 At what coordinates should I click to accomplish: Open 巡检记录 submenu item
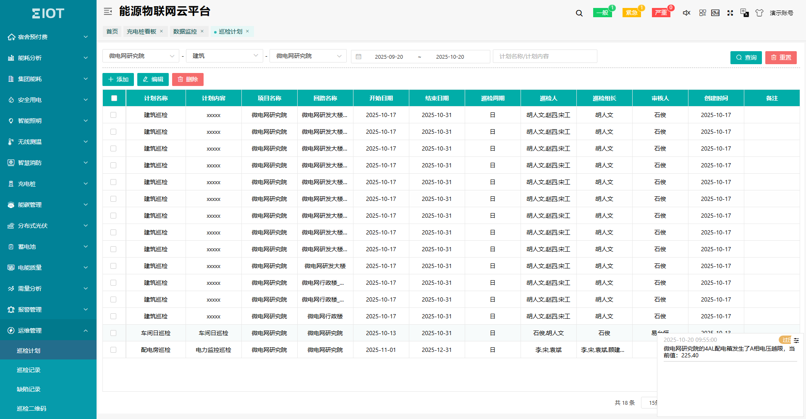(48, 370)
